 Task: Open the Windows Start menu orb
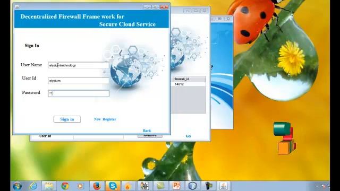click(x=17, y=186)
